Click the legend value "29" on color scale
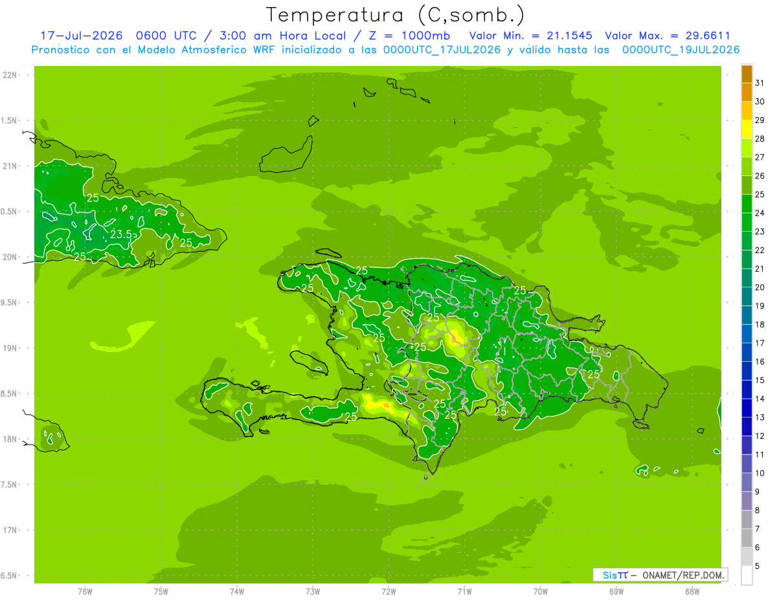The width and height of the screenshot is (777, 600). coord(760,120)
